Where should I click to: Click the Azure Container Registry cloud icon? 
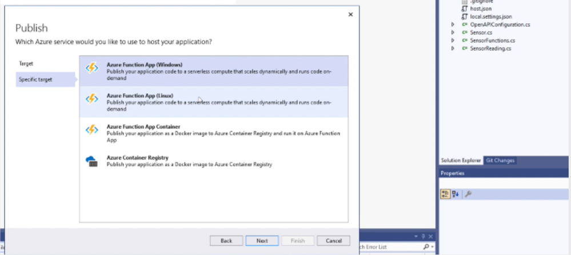(92, 161)
